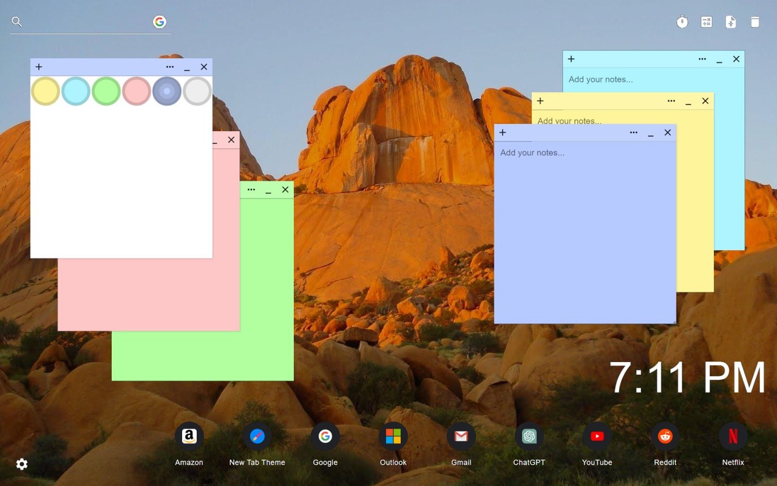
Task: Close the periwinkle blue note
Action: coord(668,132)
